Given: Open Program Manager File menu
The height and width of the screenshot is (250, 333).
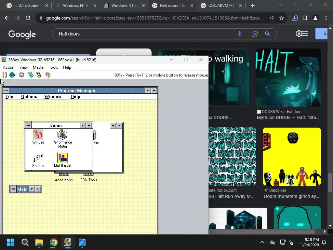Looking at the screenshot, I should point(9,96).
